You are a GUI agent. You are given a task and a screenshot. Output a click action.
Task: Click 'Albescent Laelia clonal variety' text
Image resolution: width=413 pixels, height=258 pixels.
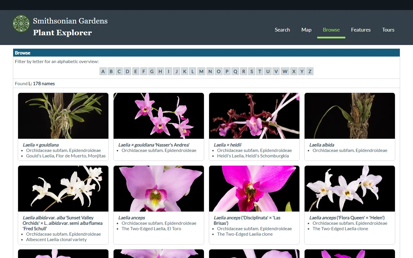56,240
